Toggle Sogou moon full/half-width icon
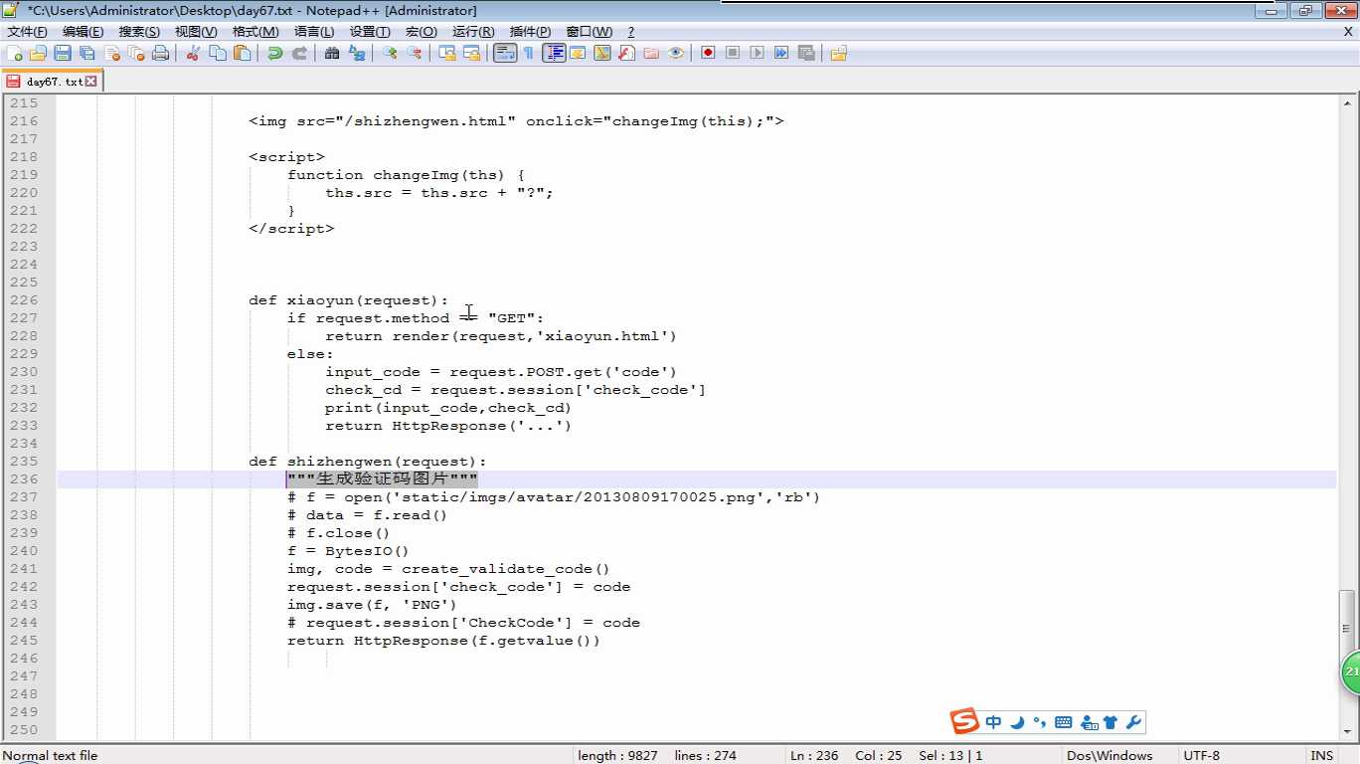1360x764 pixels. (1018, 722)
